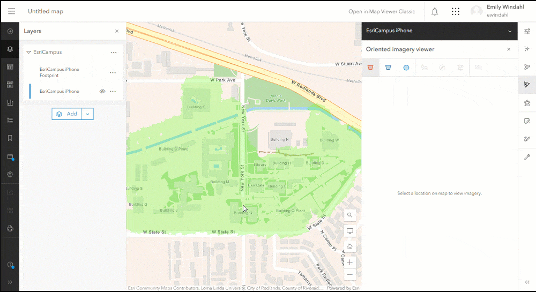Hide the EsriCampus iPhone layer using eye icon
This screenshot has width=536, height=292.
[x=102, y=91]
